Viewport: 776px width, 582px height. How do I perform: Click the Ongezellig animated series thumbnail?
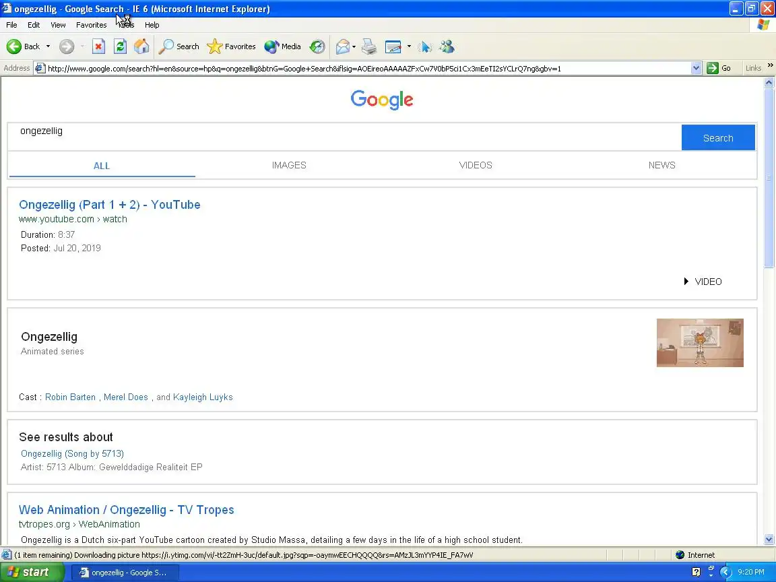pos(700,342)
